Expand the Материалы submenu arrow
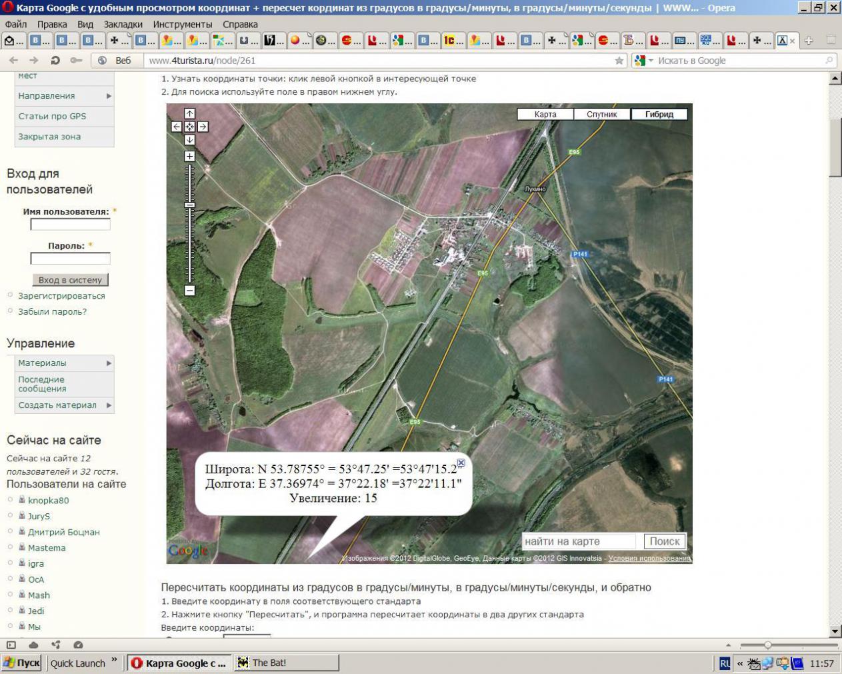Image resolution: width=842 pixels, height=674 pixels. [x=109, y=363]
